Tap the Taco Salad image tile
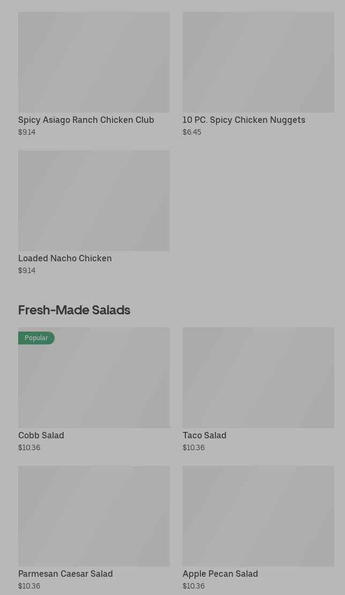The width and height of the screenshot is (345, 595). point(258,377)
